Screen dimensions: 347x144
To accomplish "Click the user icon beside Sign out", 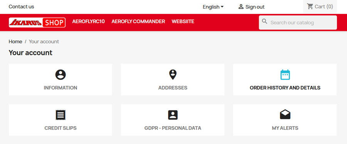I will tap(241, 7).
